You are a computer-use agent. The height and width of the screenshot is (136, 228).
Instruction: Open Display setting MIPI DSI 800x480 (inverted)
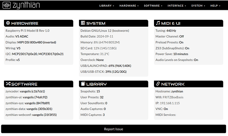(37, 42)
